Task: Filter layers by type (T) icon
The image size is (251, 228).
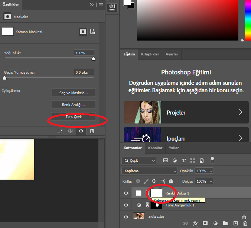Action: click(184, 161)
